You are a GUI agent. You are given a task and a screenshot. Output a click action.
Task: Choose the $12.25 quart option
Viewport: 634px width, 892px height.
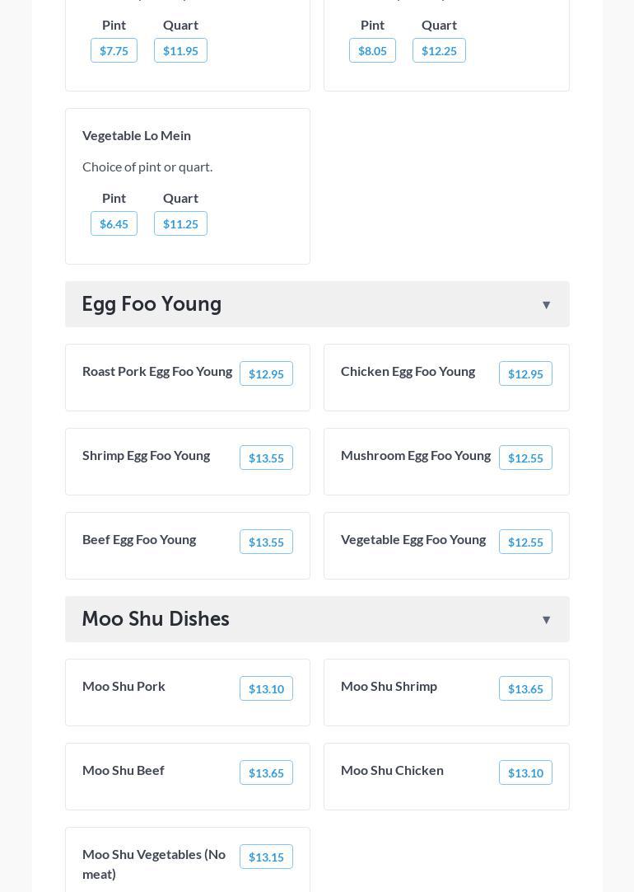[439, 51]
